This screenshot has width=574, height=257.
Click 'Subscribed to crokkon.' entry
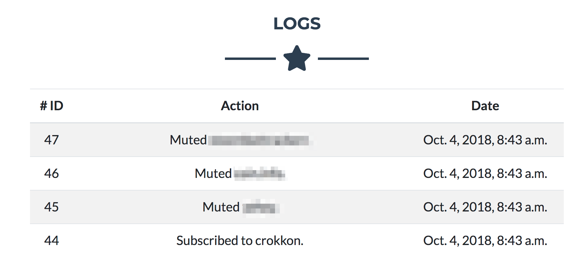pyautogui.click(x=240, y=241)
